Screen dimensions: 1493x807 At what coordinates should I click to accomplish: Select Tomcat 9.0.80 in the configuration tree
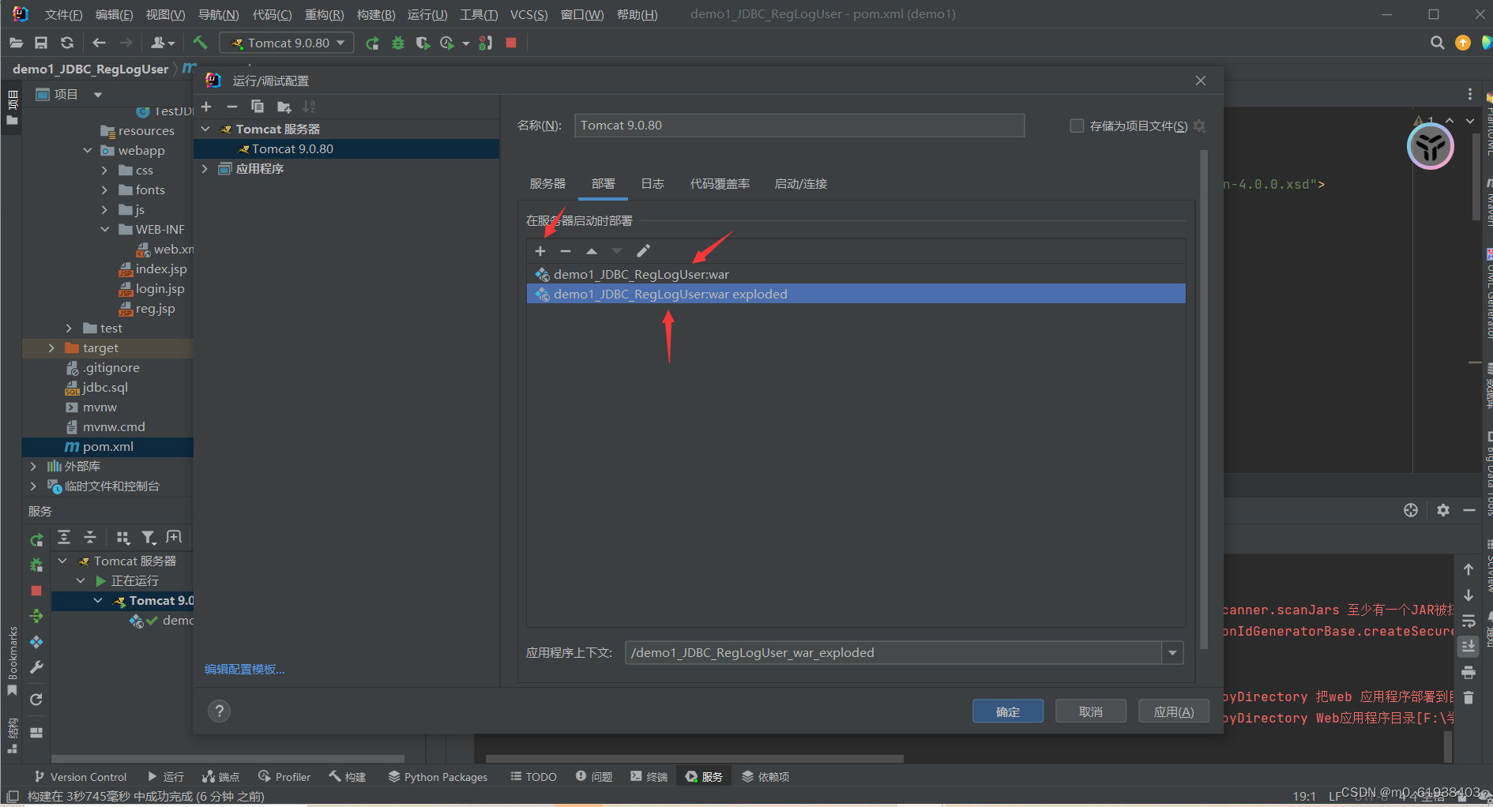347,148
